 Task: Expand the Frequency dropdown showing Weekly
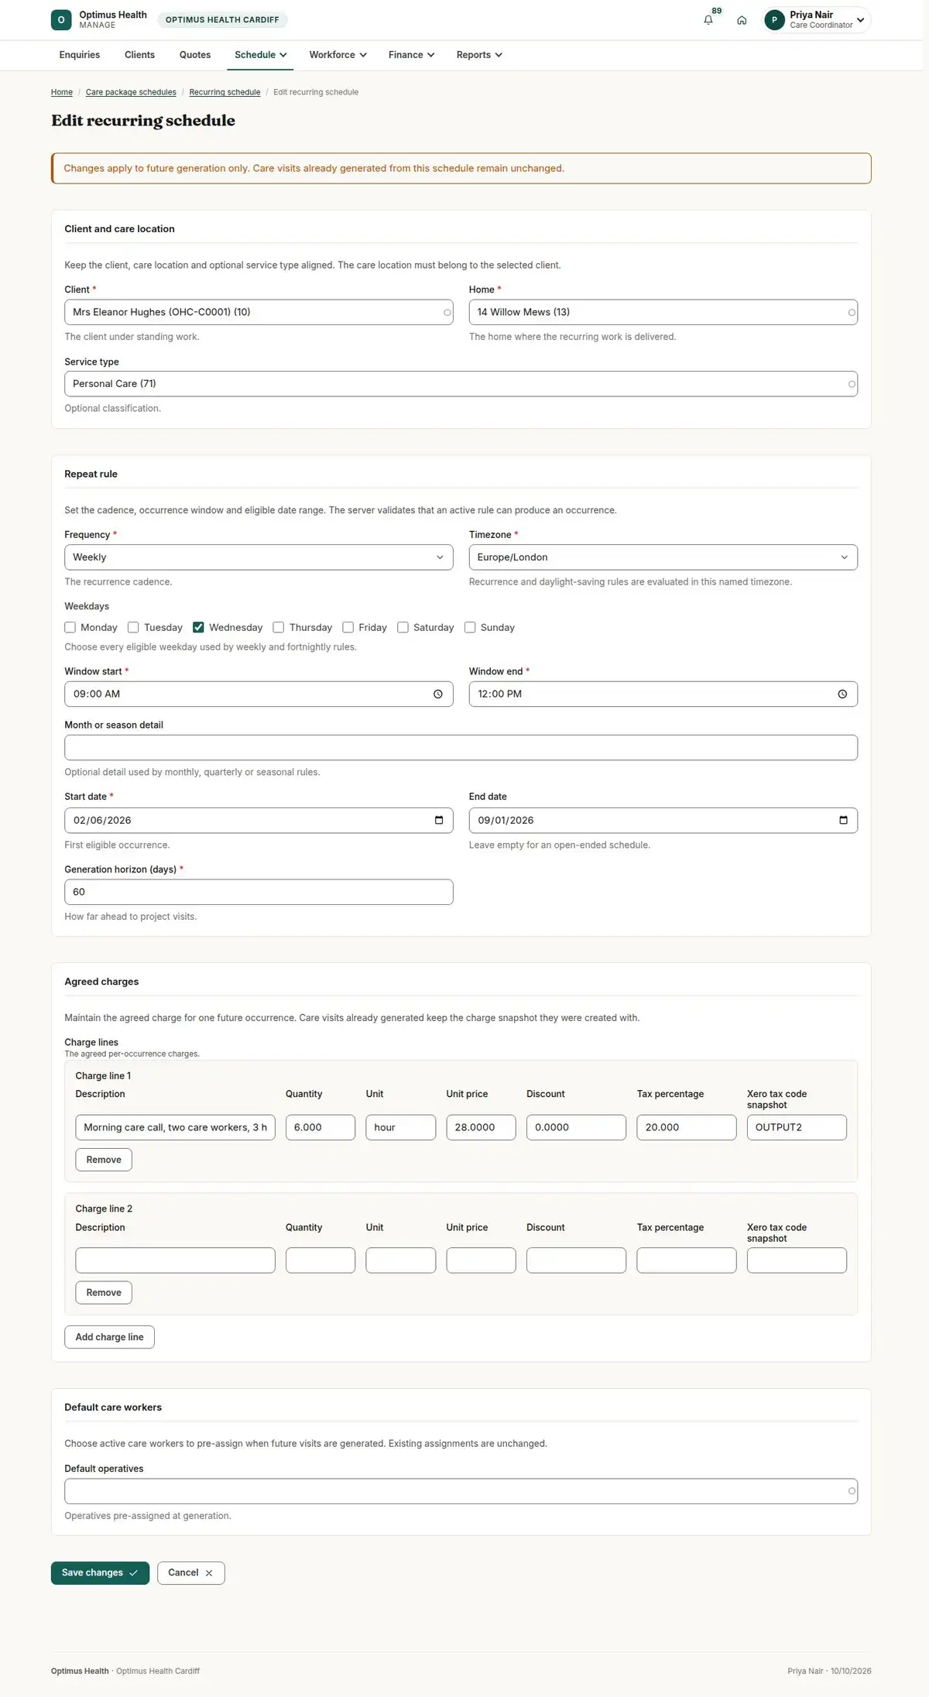coord(259,557)
